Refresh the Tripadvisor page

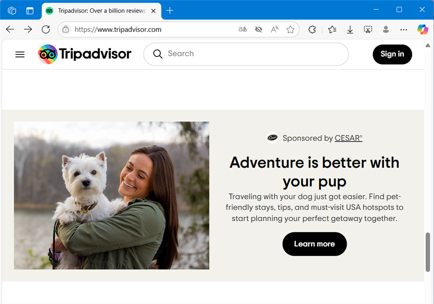(46, 29)
